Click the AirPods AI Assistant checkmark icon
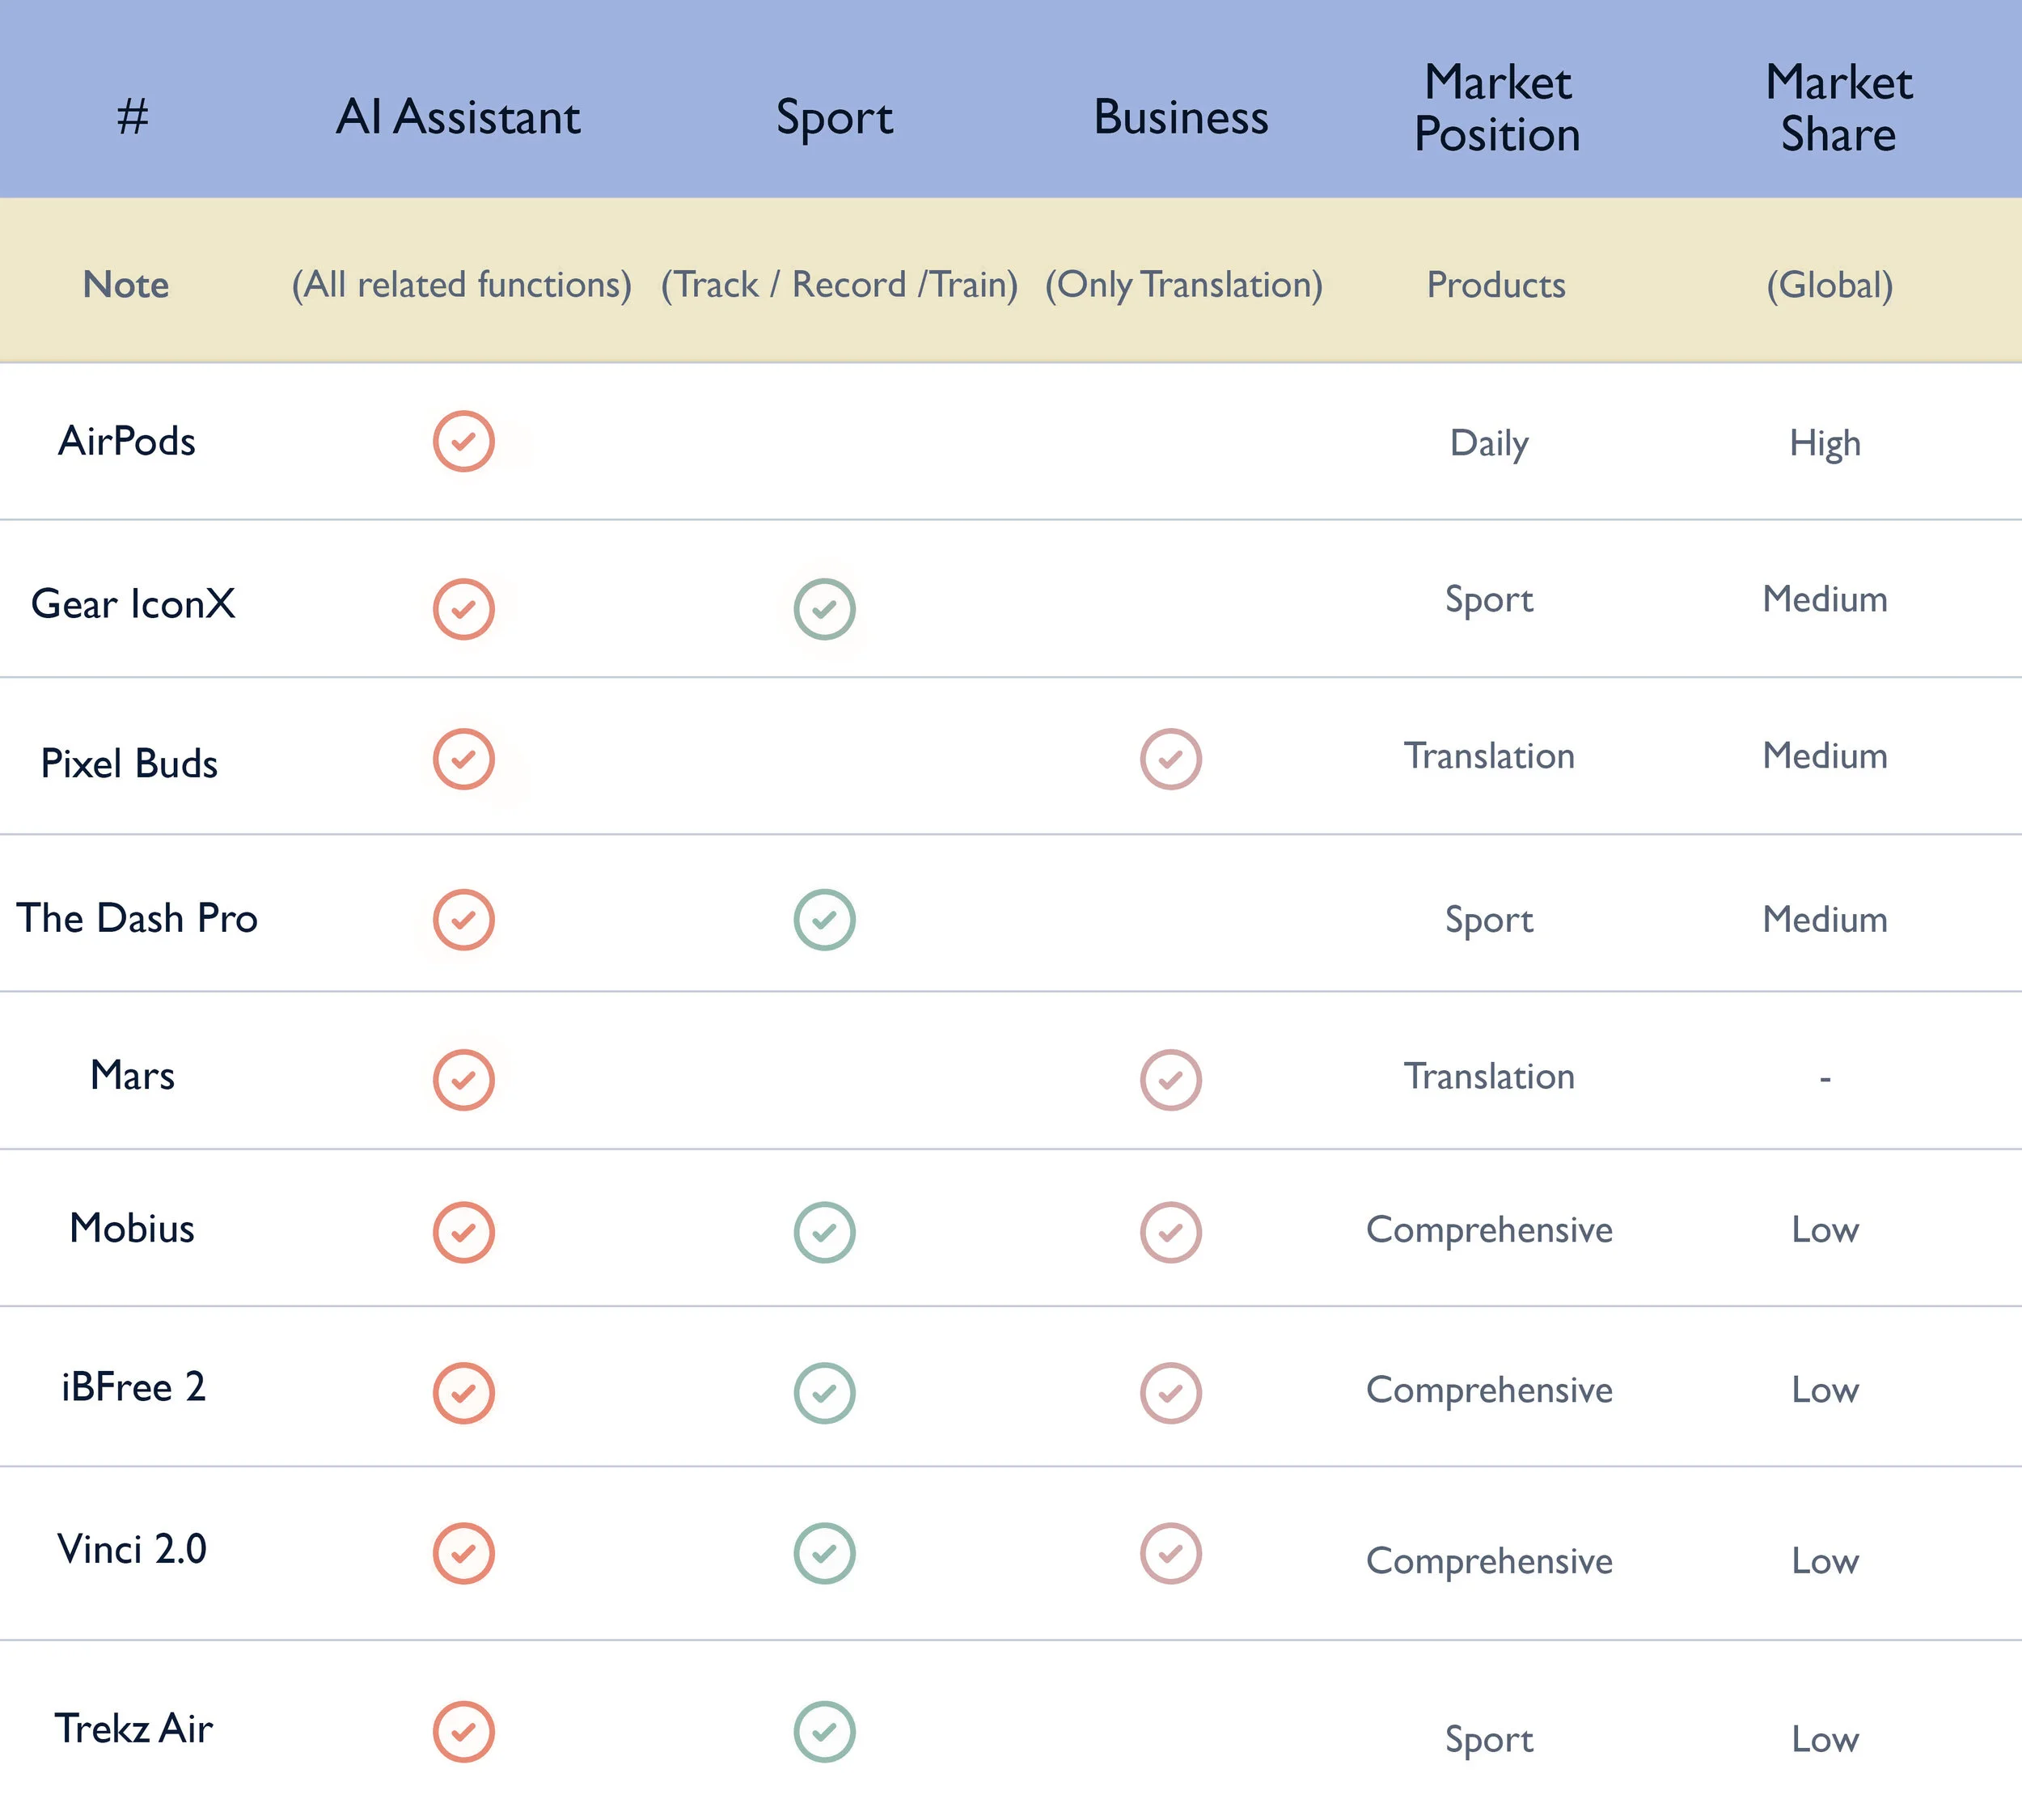Viewport: 2022px width, 1820px height. point(463,441)
